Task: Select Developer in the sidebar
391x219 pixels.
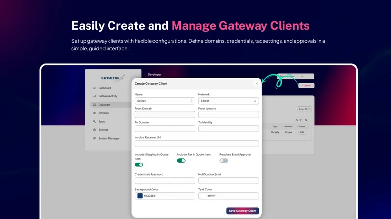Action: [104, 105]
